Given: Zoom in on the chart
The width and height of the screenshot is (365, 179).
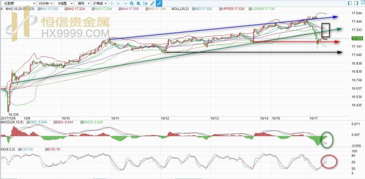Looking at the screenshot, I should point(132,4).
